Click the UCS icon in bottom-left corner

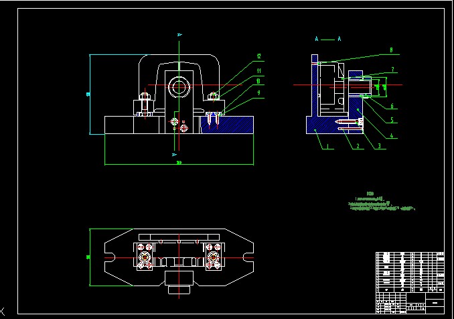3,310
